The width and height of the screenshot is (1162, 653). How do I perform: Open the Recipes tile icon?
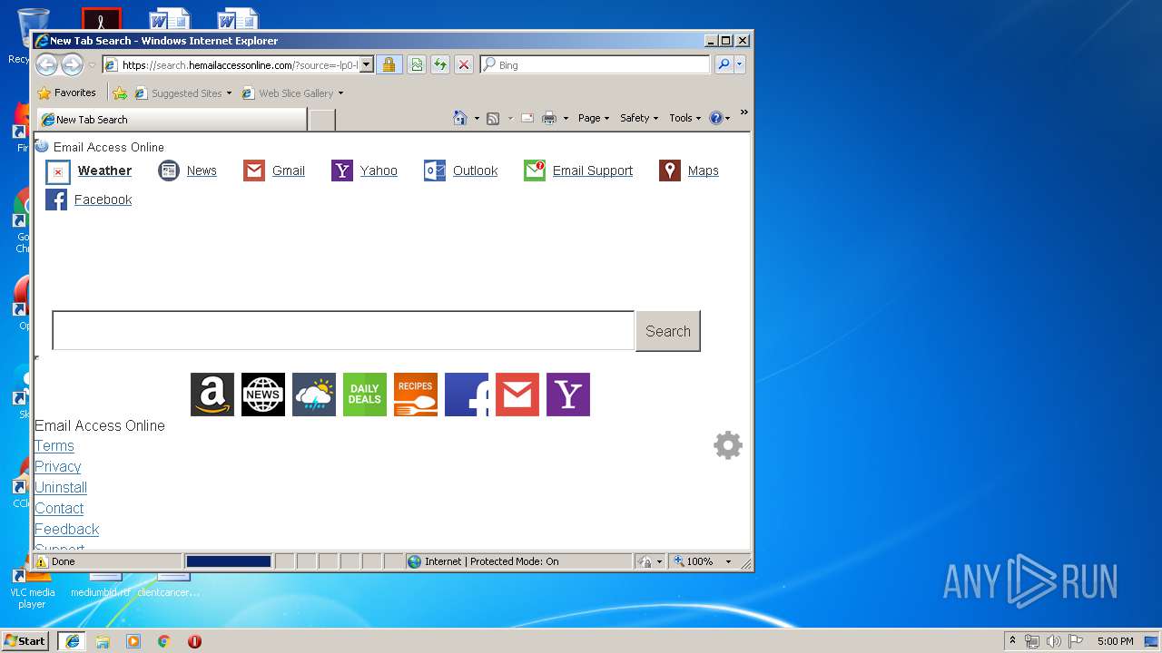pos(416,395)
